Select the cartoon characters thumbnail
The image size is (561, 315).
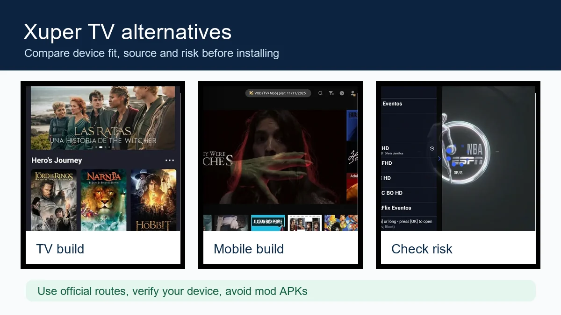pos(341,223)
